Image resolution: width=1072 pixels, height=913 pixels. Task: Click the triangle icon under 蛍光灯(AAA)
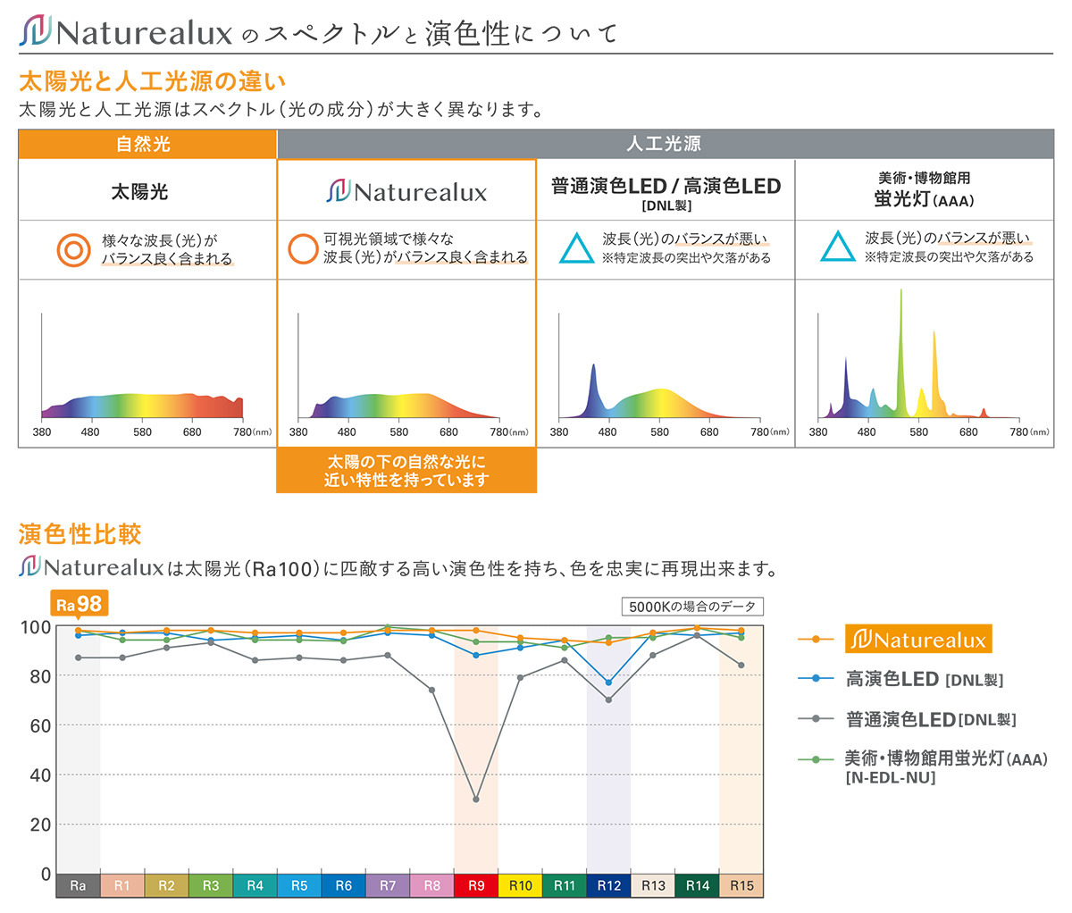pyautogui.click(x=838, y=247)
